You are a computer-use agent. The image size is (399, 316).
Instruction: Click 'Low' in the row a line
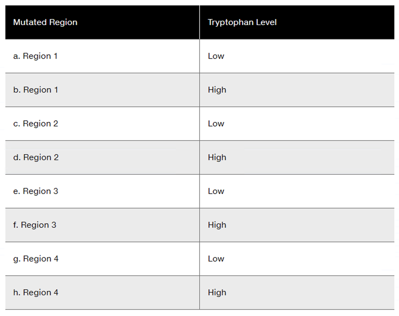pos(216,56)
